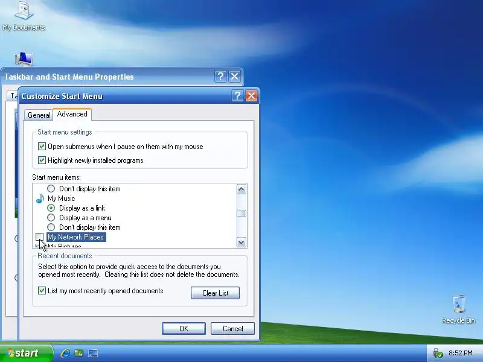Click the My Music list entry

[x=62, y=198]
